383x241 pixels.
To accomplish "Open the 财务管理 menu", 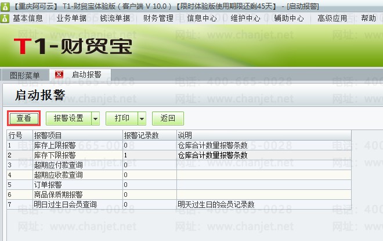I will coord(158,19).
